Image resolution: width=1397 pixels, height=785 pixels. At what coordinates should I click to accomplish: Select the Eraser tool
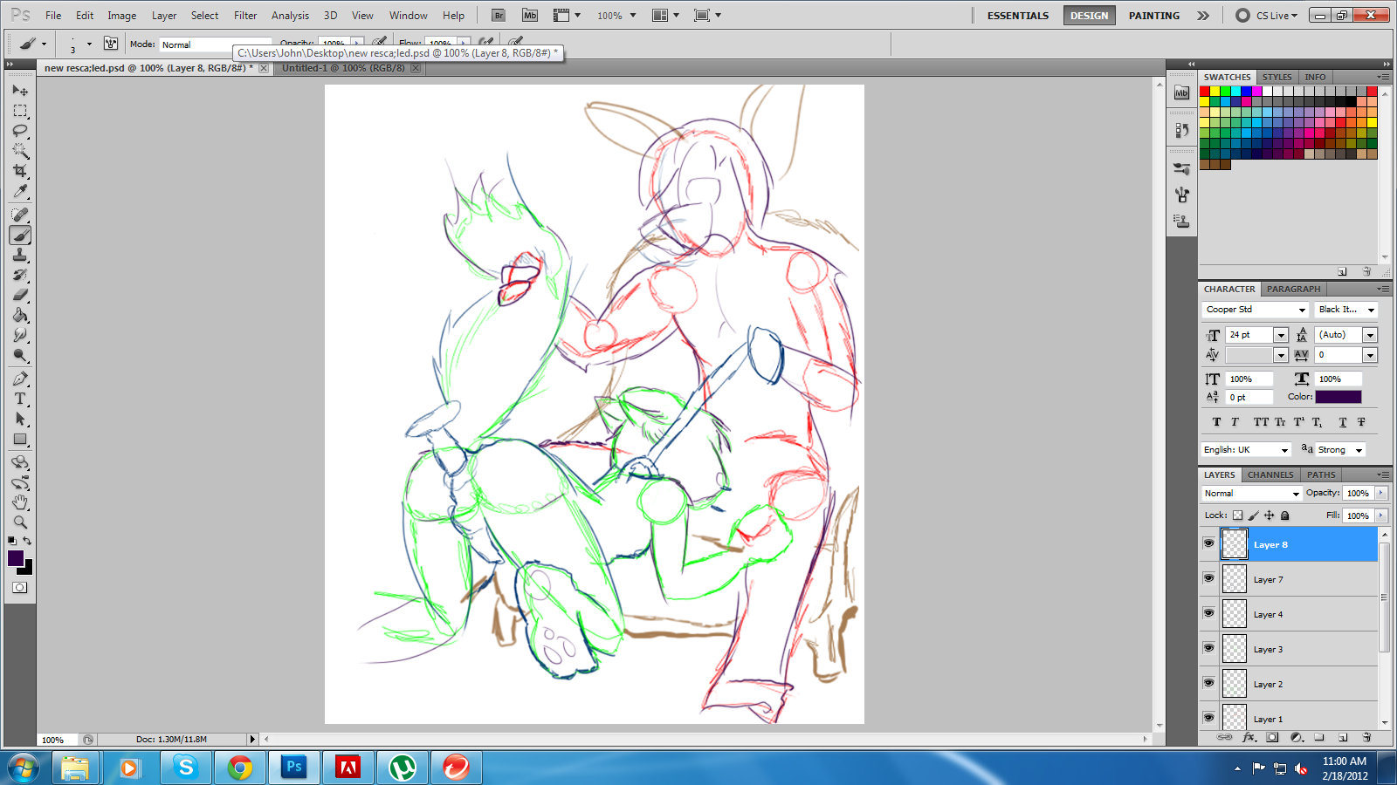point(20,295)
